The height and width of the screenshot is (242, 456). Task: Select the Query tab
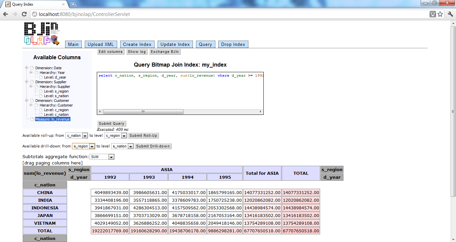pyautogui.click(x=206, y=44)
